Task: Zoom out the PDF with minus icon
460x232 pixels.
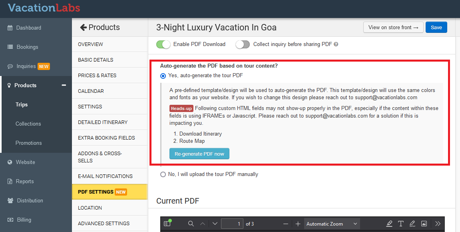Action: 285,224
